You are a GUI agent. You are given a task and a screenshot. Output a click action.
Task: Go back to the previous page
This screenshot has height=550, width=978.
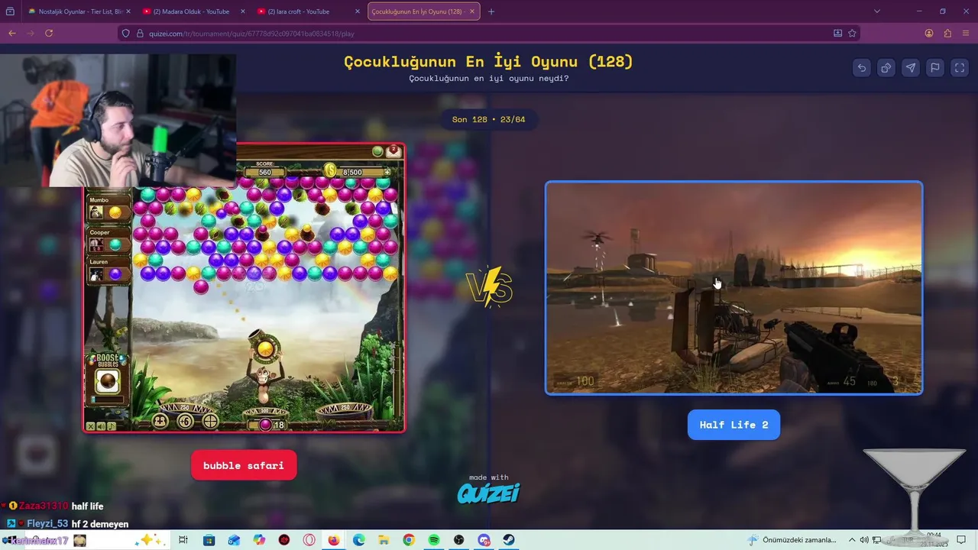(x=12, y=33)
